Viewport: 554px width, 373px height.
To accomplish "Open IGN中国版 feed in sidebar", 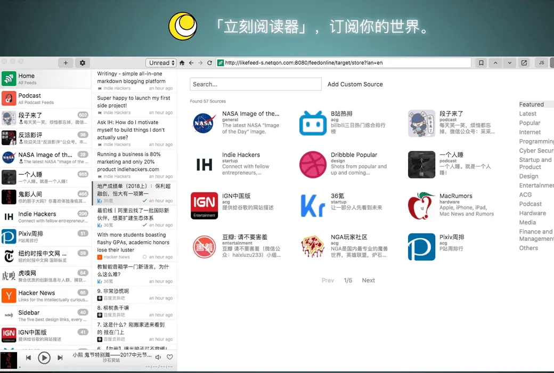I will (x=46, y=335).
